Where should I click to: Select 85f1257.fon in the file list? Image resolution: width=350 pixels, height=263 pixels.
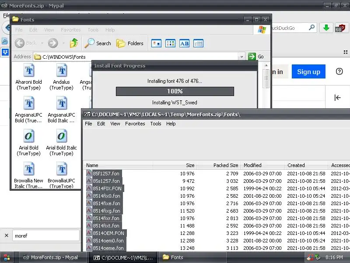106,173
